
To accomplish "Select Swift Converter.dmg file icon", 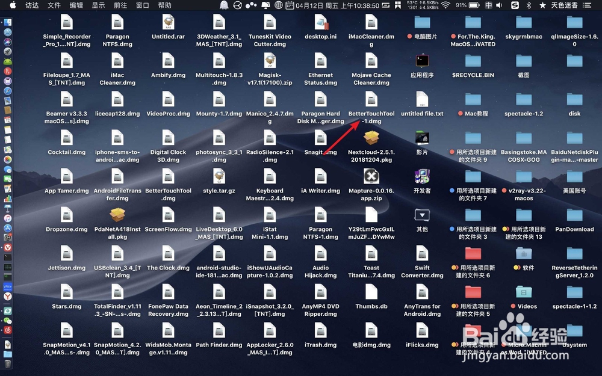I will 422,253.
